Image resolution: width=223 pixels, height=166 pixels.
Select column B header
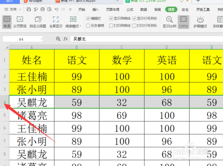tap(77, 47)
